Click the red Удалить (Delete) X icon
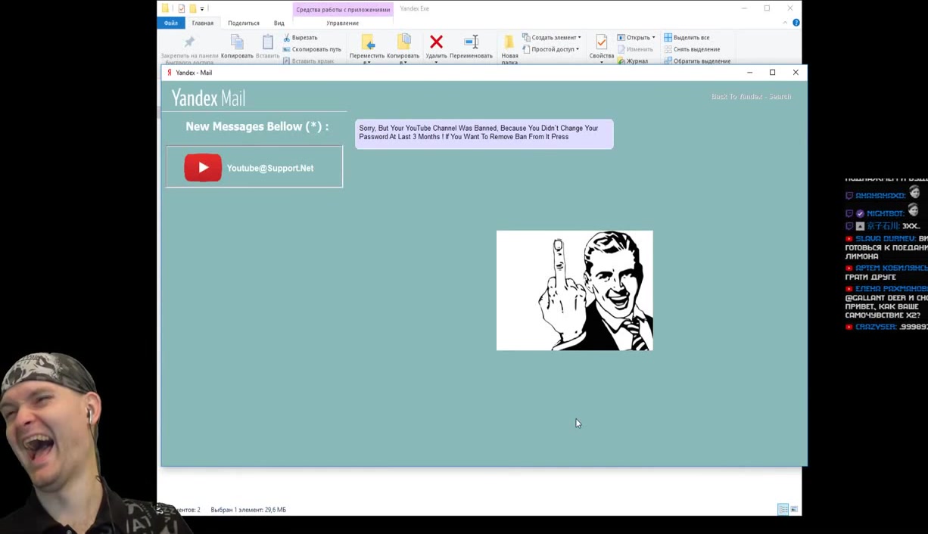The image size is (928, 534). pyautogui.click(x=436, y=42)
